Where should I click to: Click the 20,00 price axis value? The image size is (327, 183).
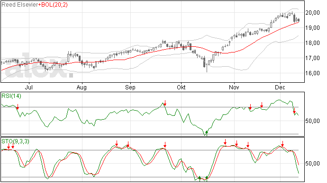pyautogui.click(x=313, y=13)
